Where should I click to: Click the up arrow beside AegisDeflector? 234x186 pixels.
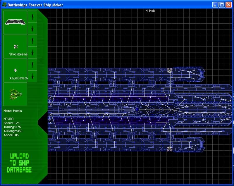[32, 65]
